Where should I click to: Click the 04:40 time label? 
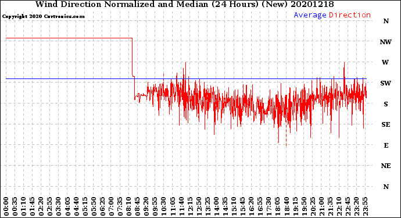76,207
